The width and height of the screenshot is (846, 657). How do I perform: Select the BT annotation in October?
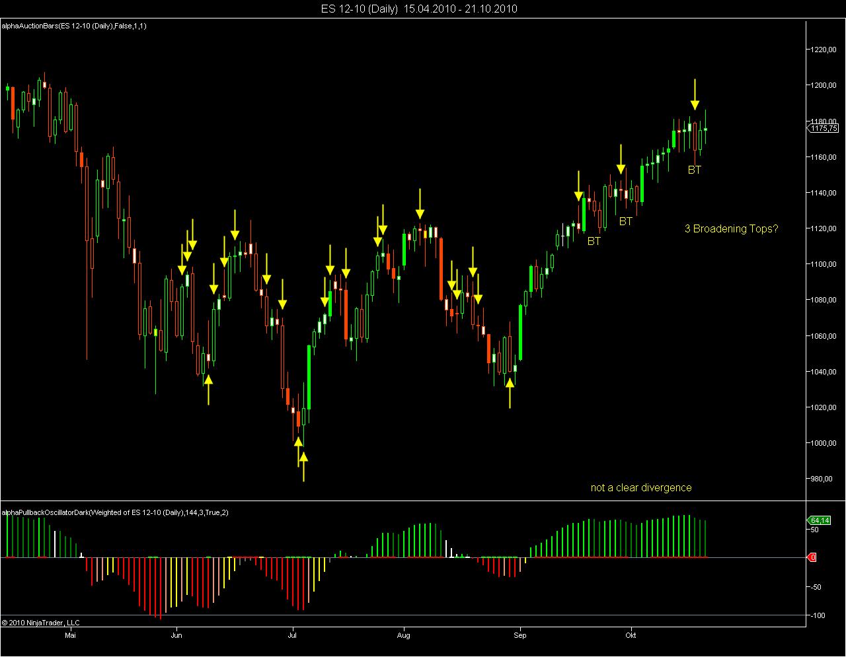695,170
